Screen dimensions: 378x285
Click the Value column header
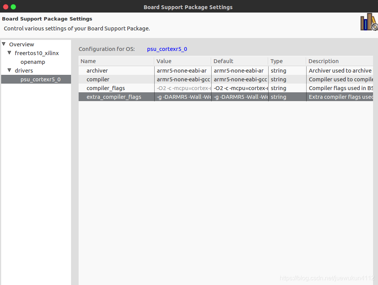[183, 61]
